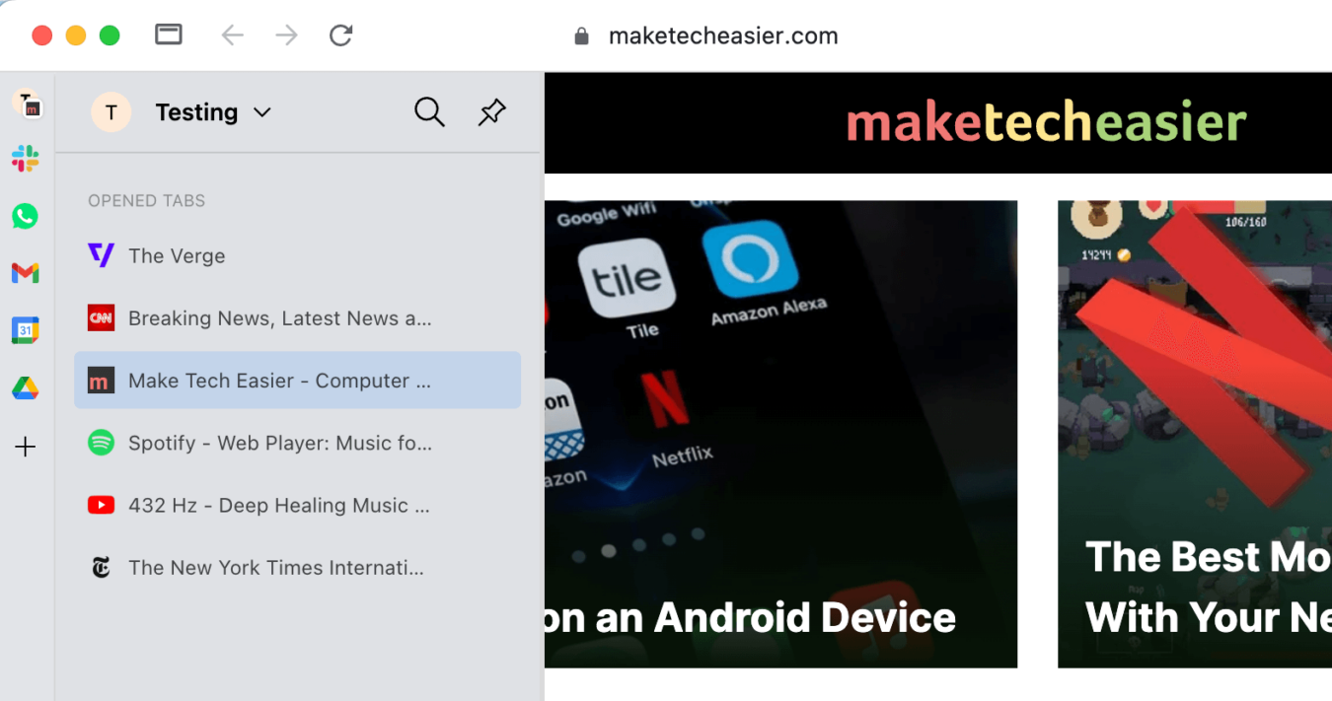Click the Make Tech Easier workspace icon

click(29, 105)
